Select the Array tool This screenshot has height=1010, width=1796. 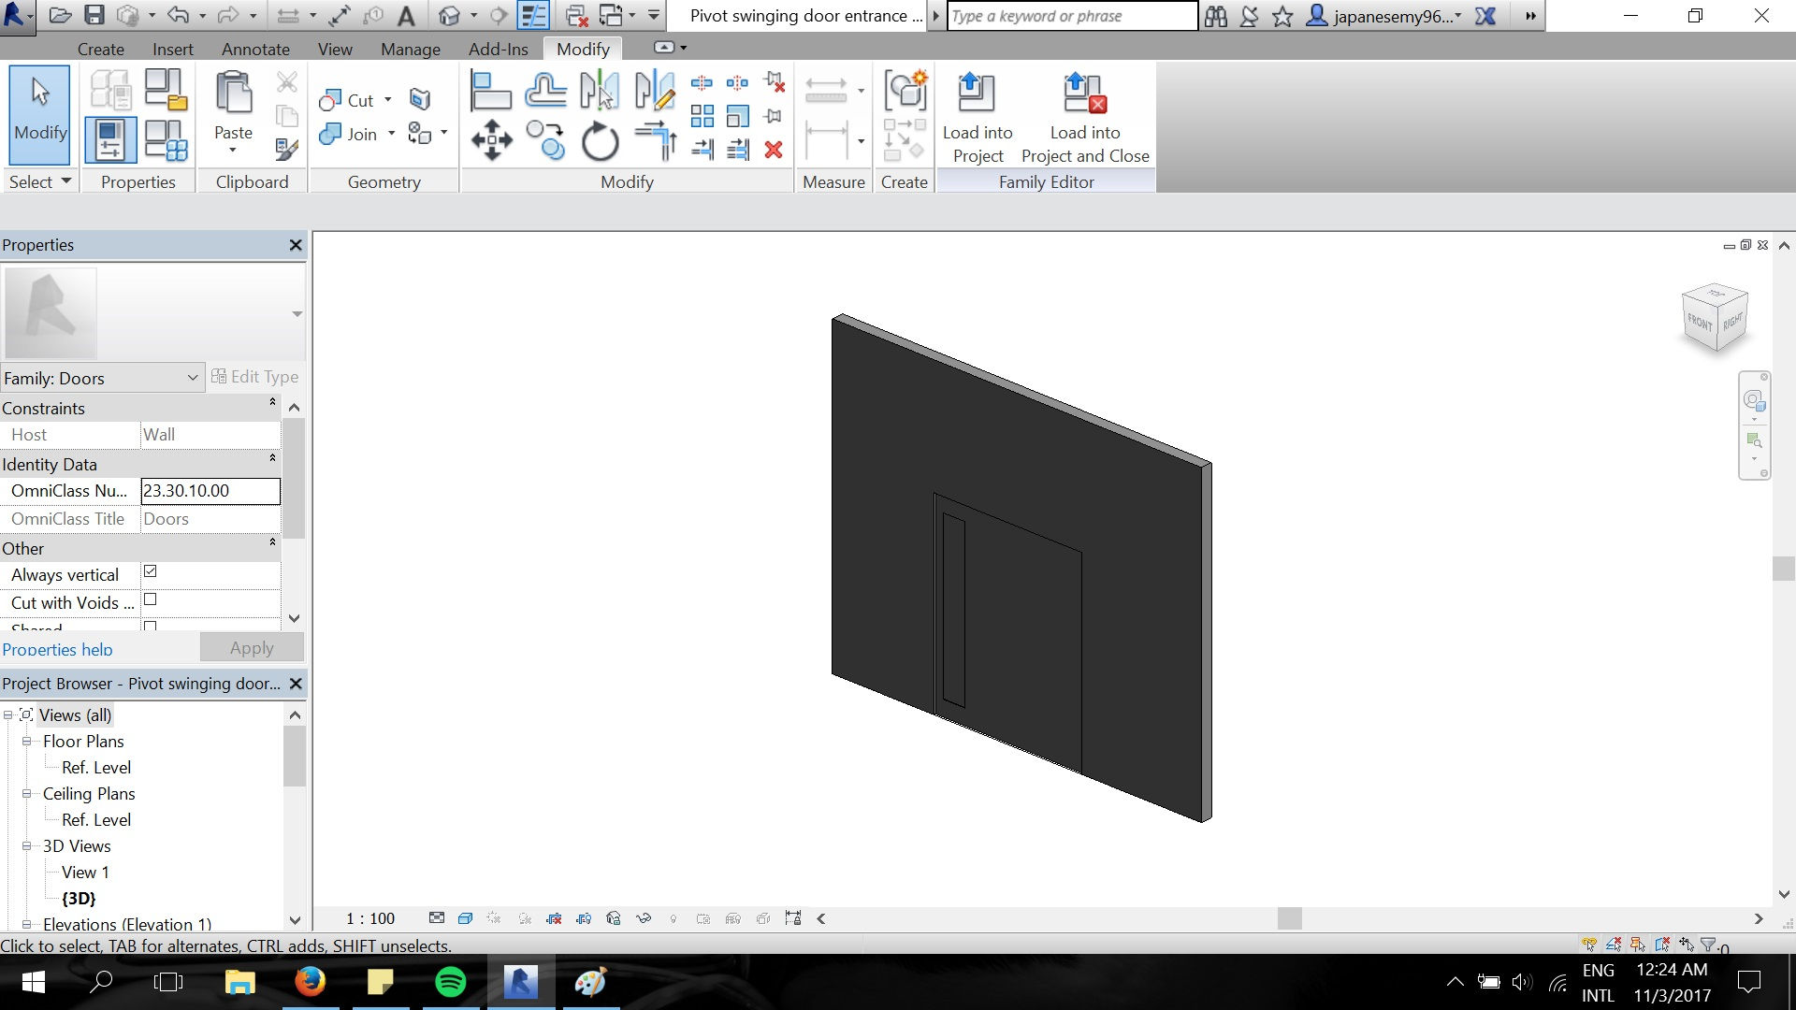tap(702, 116)
